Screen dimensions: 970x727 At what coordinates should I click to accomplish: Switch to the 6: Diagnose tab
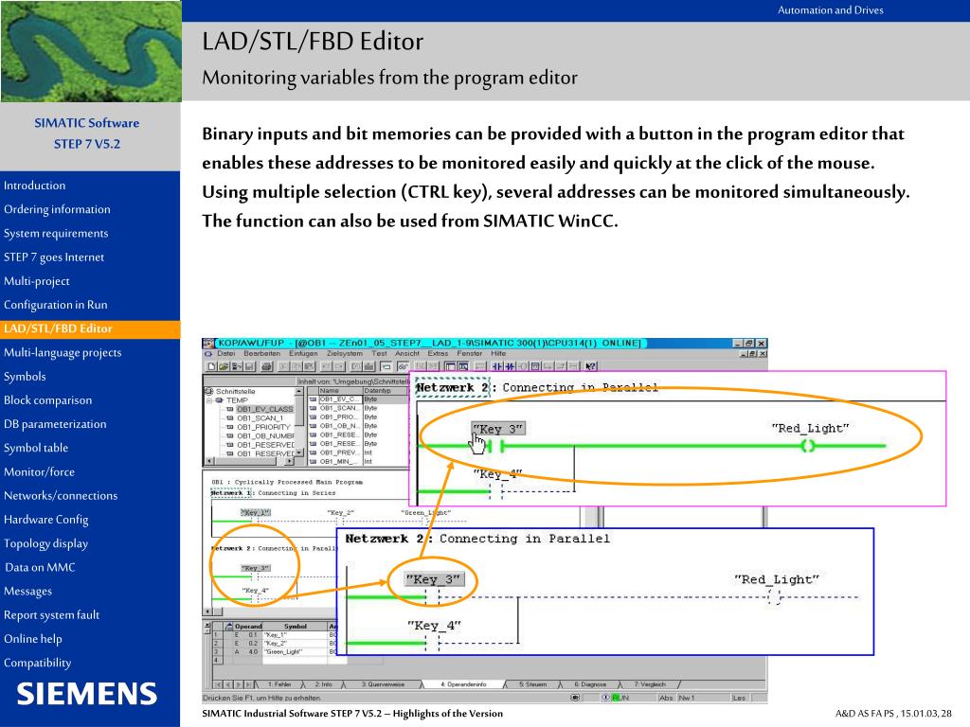click(590, 684)
